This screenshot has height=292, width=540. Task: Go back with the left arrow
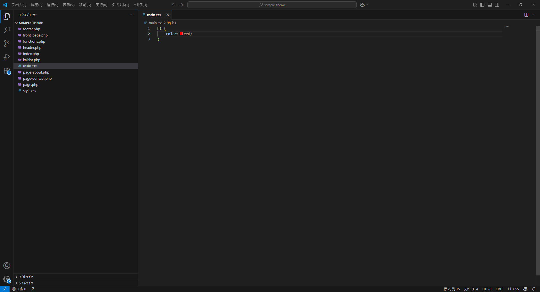[x=174, y=5]
